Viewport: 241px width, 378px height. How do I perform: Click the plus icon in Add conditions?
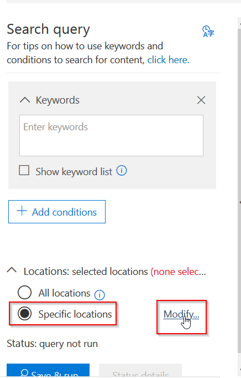pos(22,211)
